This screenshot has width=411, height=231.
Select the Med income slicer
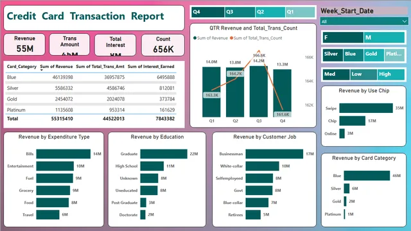click(336, 74)
